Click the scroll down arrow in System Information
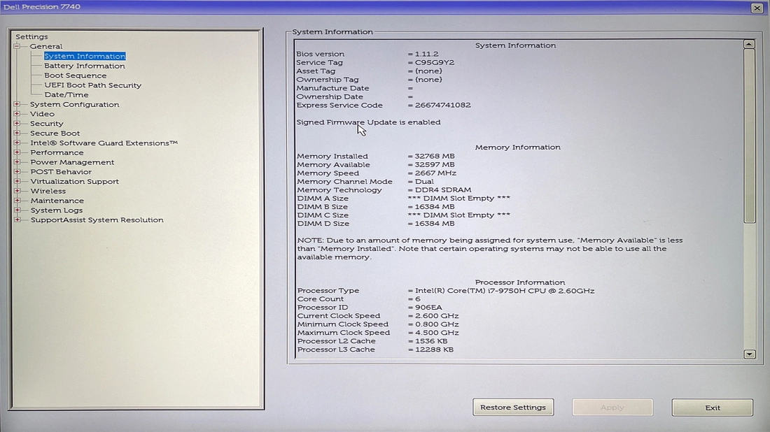Screen dimensions: 770x432 point(750,354)
